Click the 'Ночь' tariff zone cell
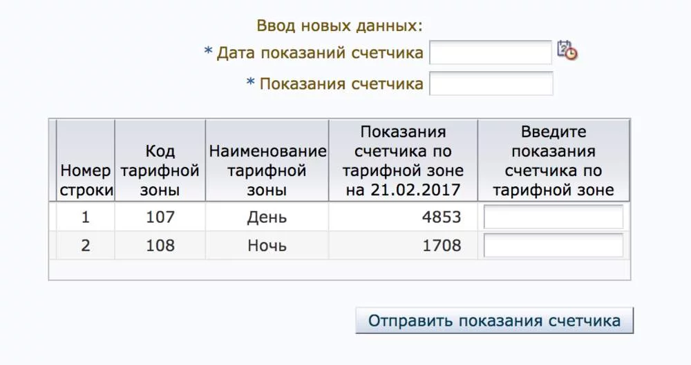 (x=267, y=246)
